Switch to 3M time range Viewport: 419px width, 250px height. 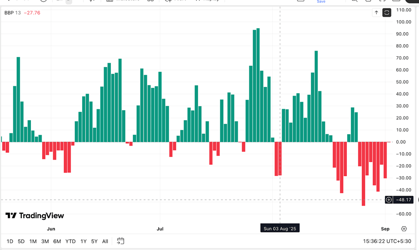(x=45, y=241)
